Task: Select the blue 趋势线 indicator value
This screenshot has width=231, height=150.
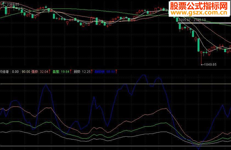Action: [x=105, y=72]
